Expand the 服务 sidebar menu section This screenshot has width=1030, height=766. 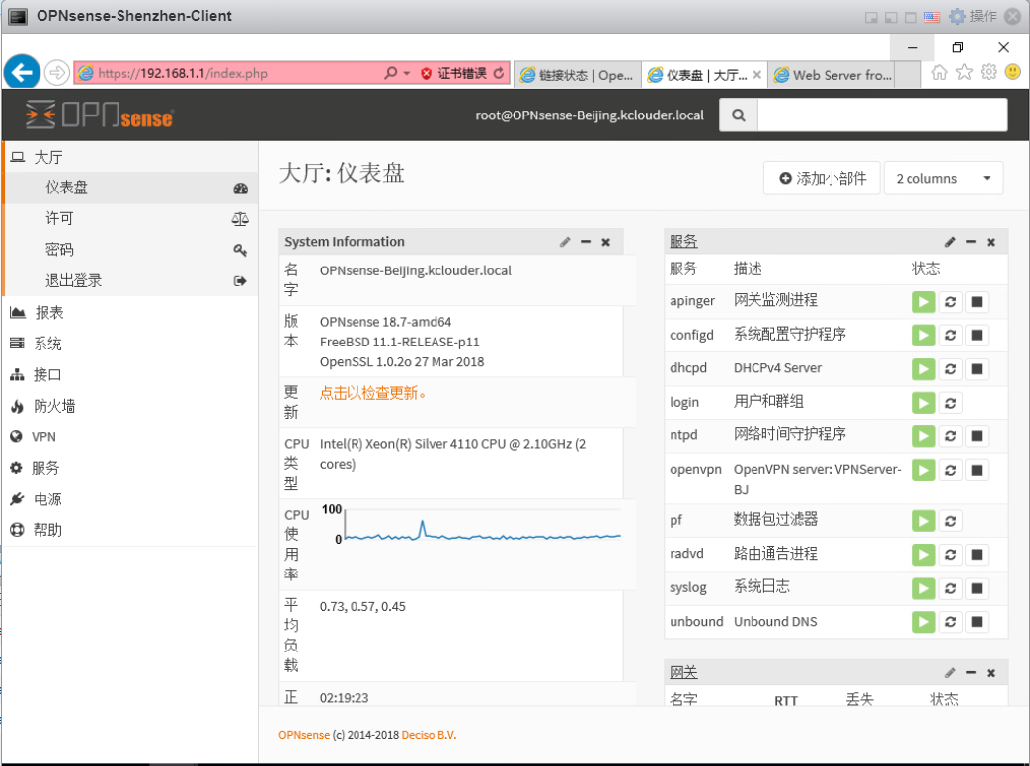[130, 468]
